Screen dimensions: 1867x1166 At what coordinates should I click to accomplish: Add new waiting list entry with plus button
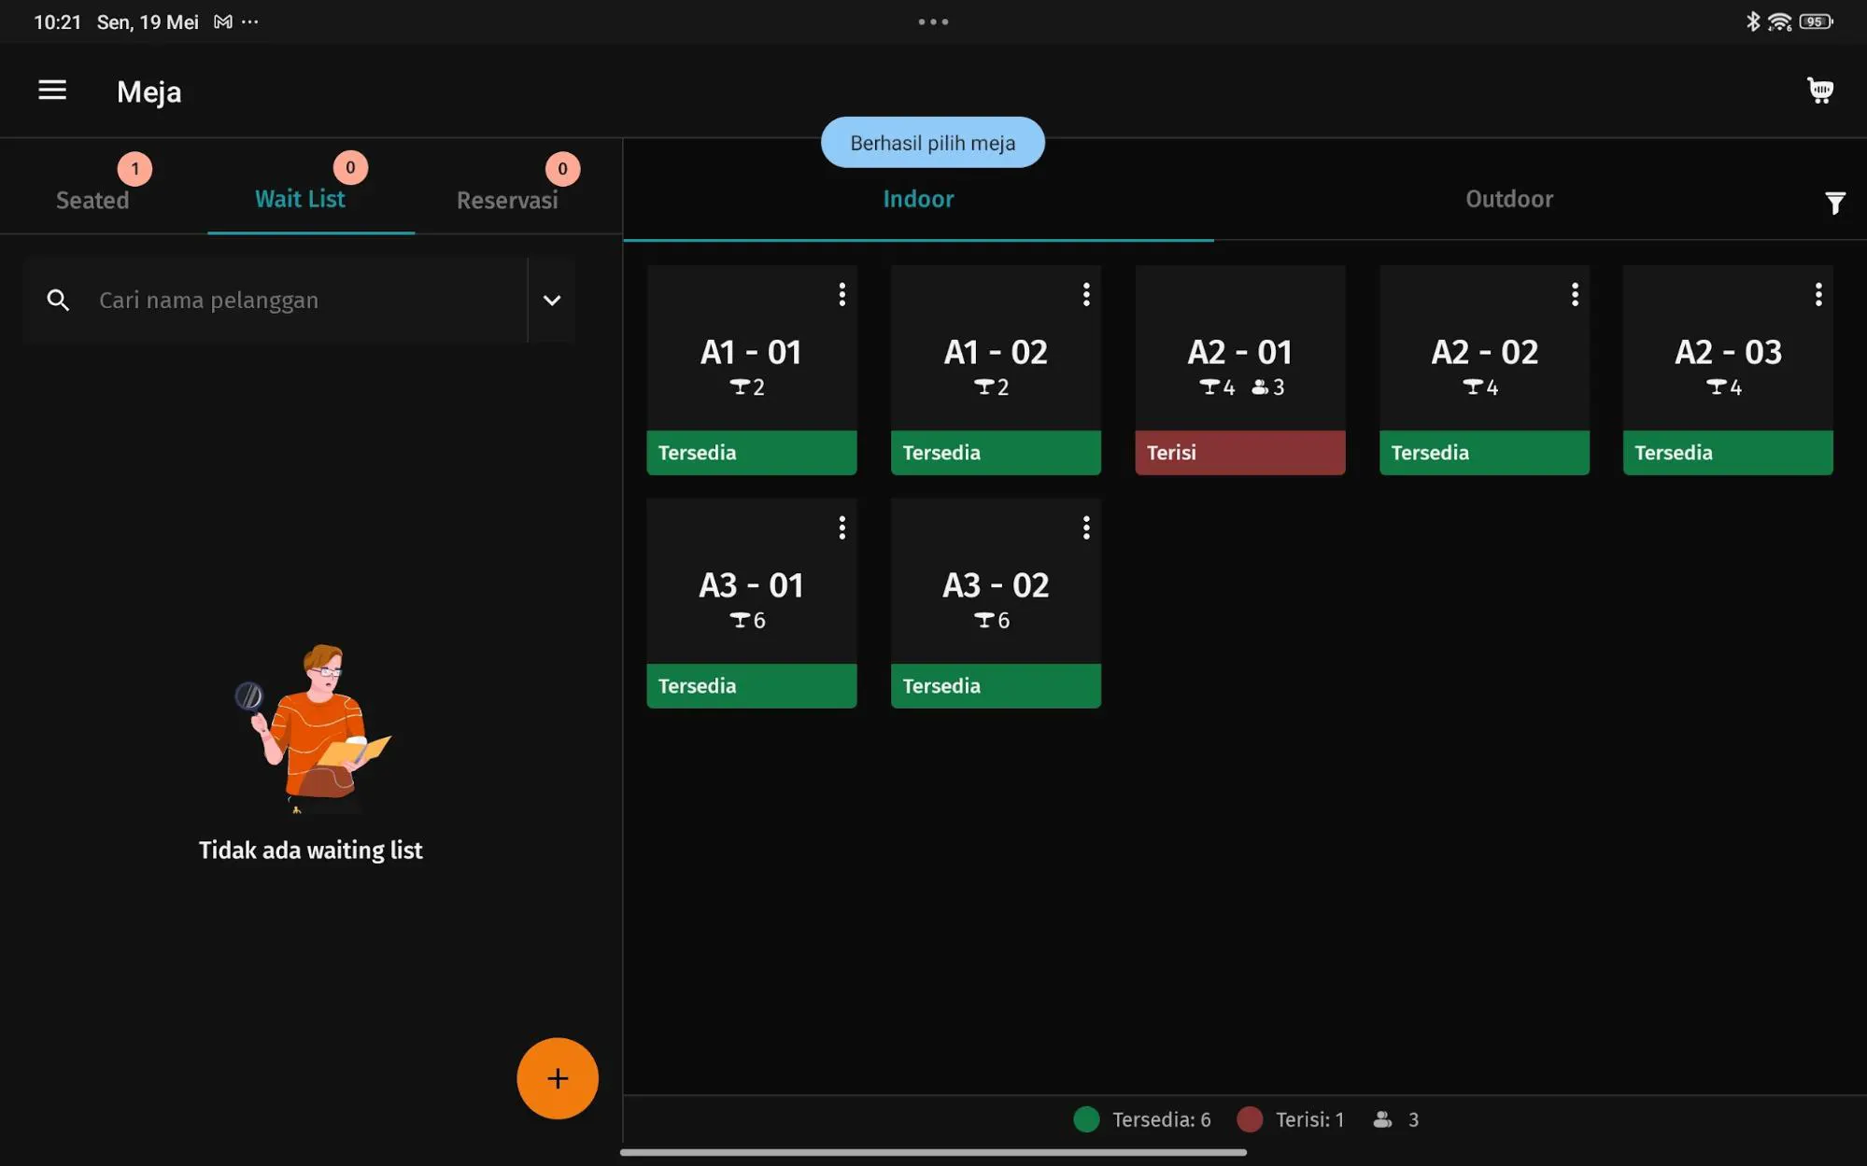coord(558,1078)
